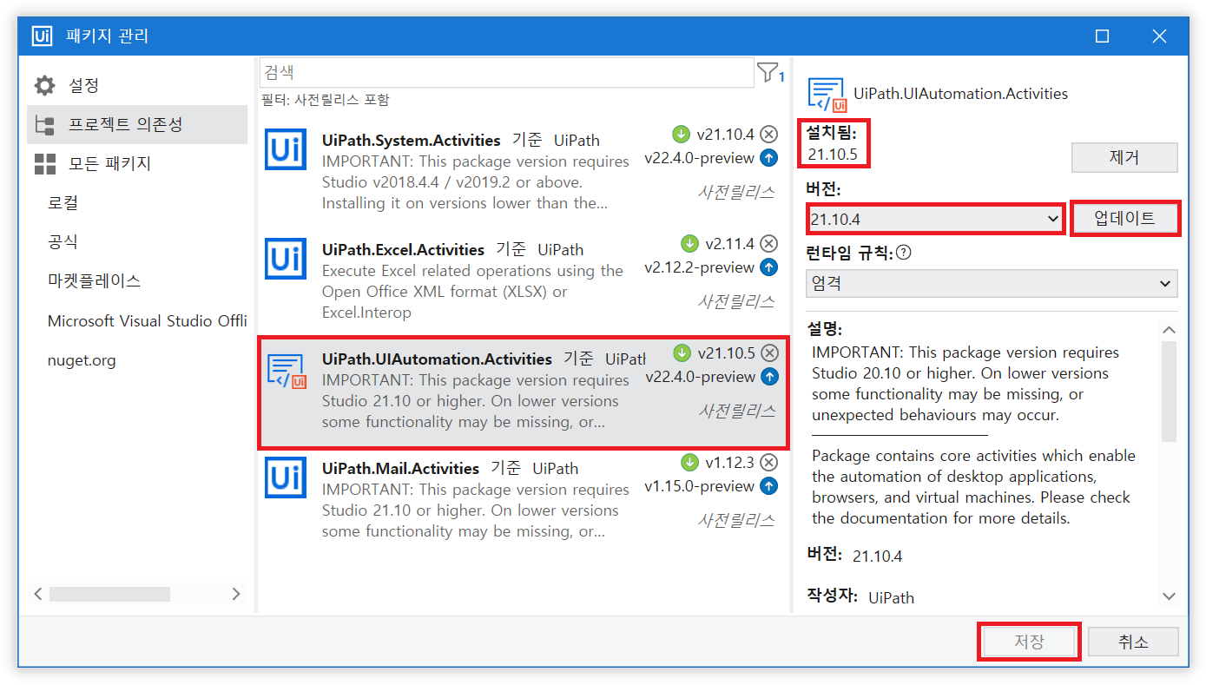
Task: Click the description panel scroll up arrow
Action: click(1169, 330)
